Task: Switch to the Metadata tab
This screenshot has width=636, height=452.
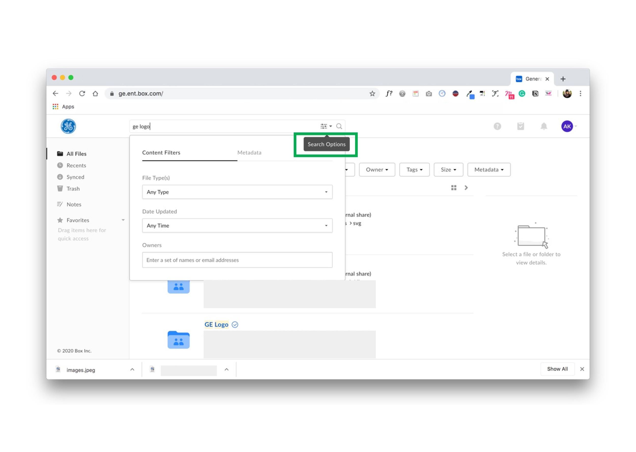Action: [249, 153]
